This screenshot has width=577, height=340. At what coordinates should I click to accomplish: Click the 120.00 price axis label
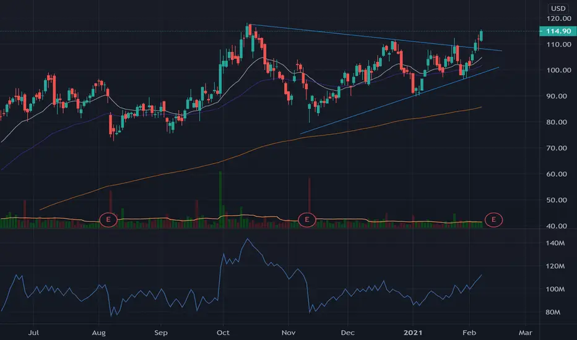tap(558, 19)
